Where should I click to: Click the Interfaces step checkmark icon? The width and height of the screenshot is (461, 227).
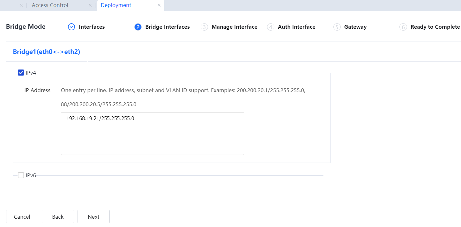(x=71, y=27)
